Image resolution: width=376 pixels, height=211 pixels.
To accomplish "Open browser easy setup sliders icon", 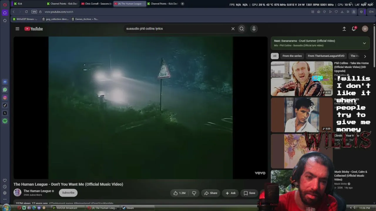I will [348, 12].
